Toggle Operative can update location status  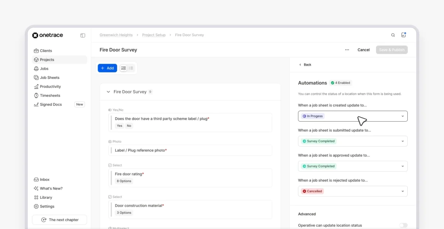pos(403,225)
